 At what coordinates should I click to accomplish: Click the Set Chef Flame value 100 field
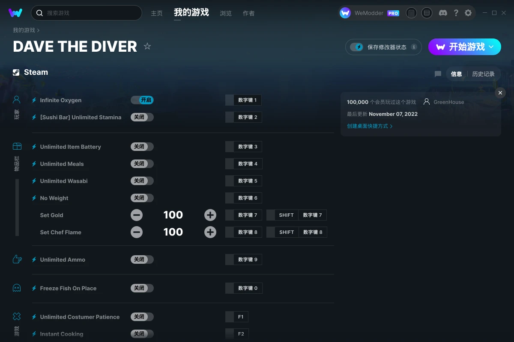click(173, 232)
